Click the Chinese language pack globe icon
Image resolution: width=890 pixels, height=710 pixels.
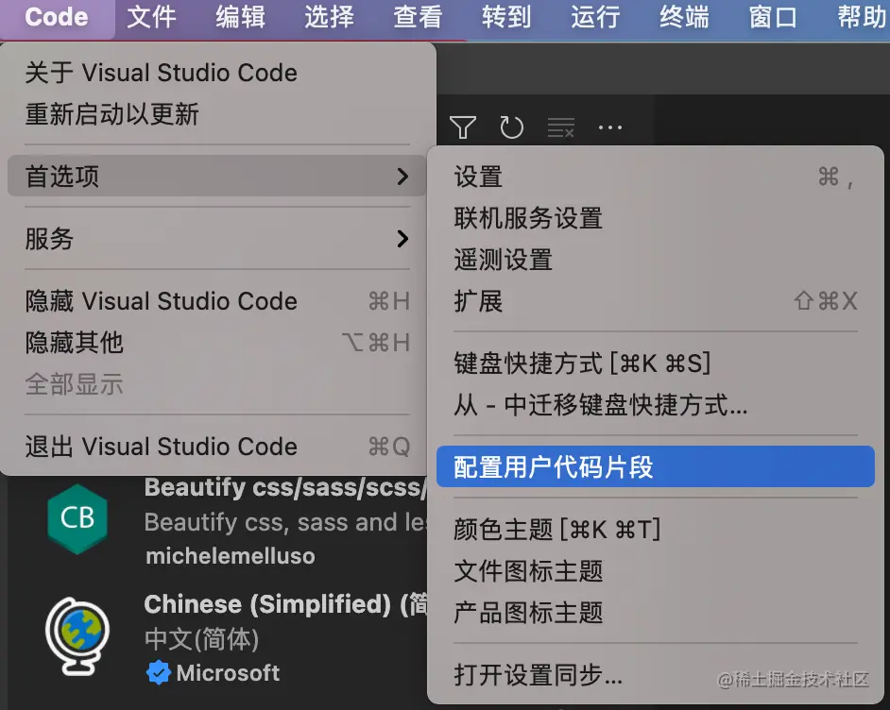pyautogui.click(x=77, y=636)
